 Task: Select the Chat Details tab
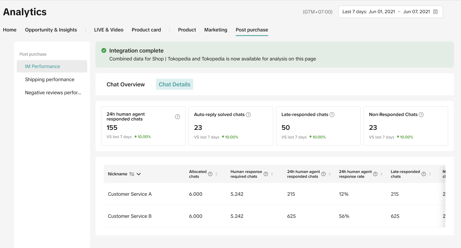coord(174,84)
